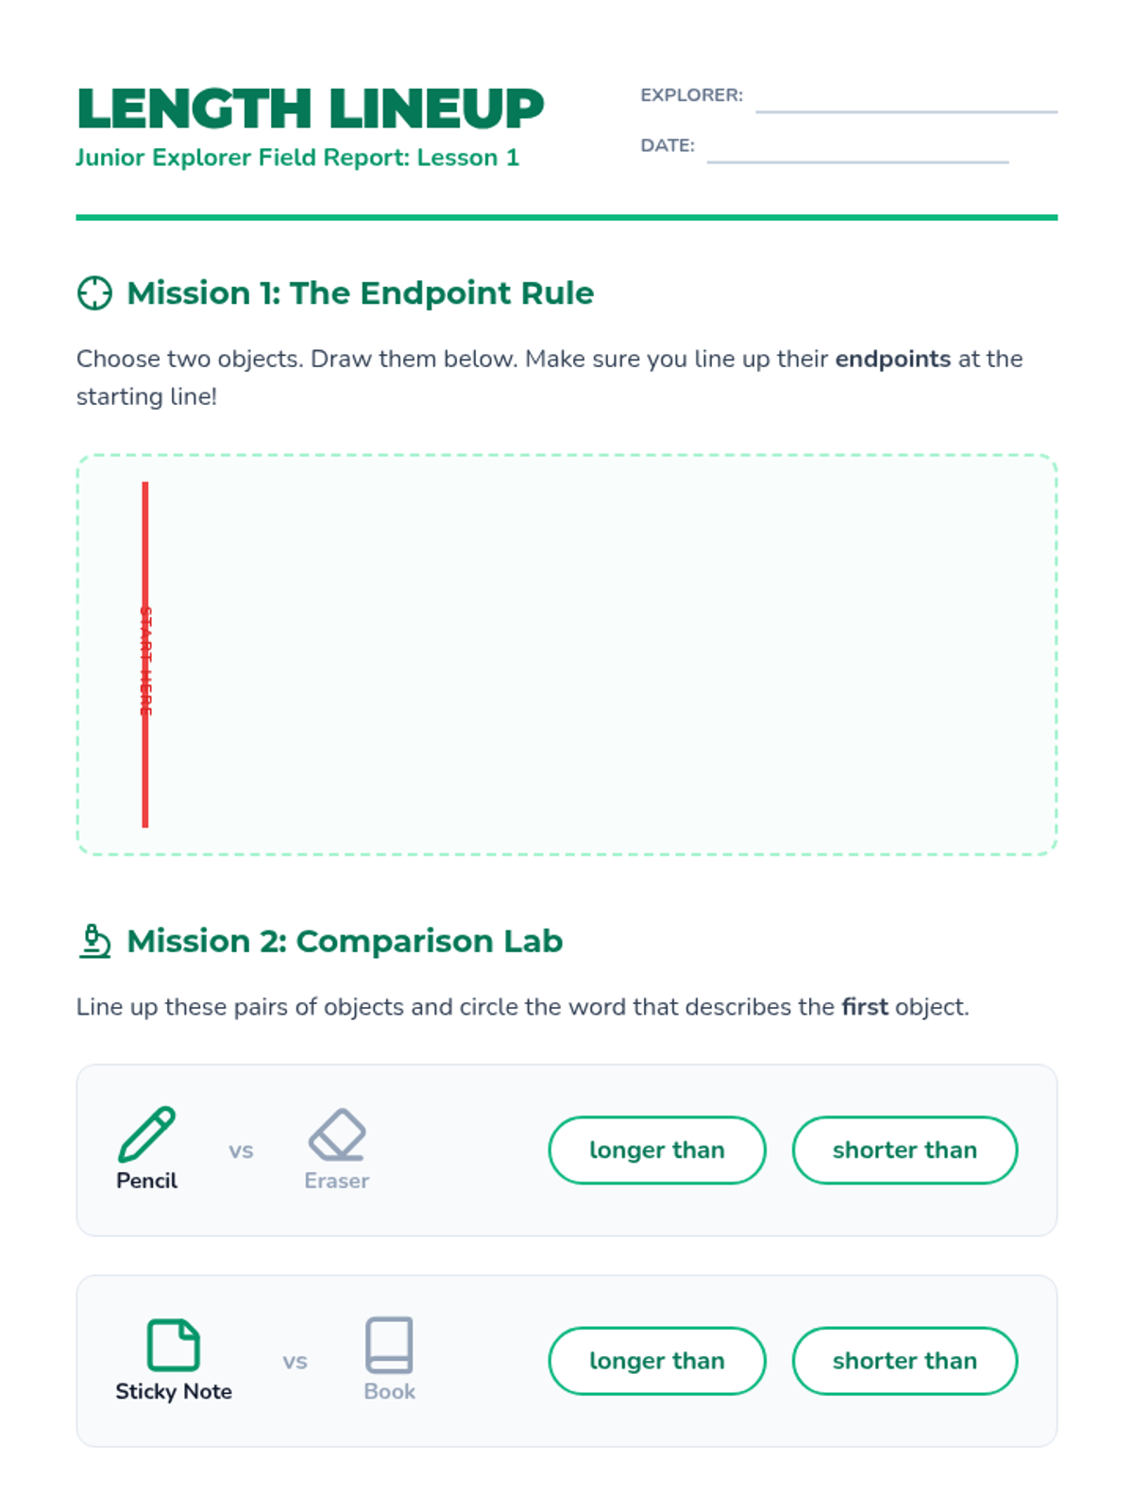Select the gray Book icon

click(x=389, y=1345)
